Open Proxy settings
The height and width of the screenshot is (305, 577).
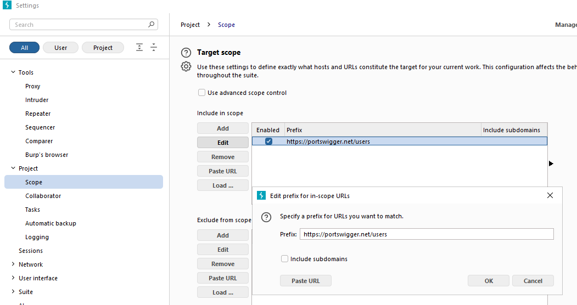click(x=33, y=86)
